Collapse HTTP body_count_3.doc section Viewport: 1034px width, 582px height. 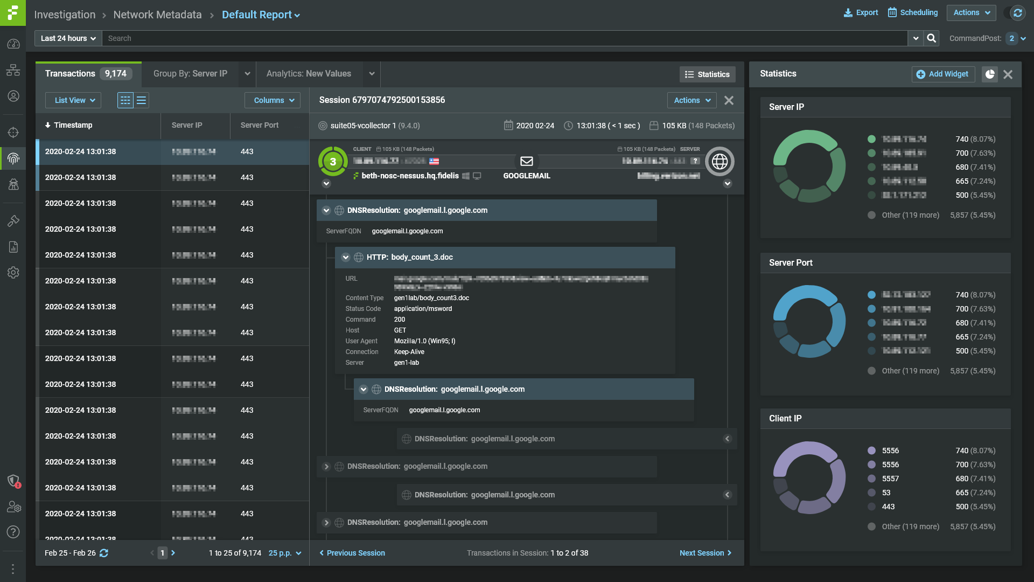[x=346, y=258]
